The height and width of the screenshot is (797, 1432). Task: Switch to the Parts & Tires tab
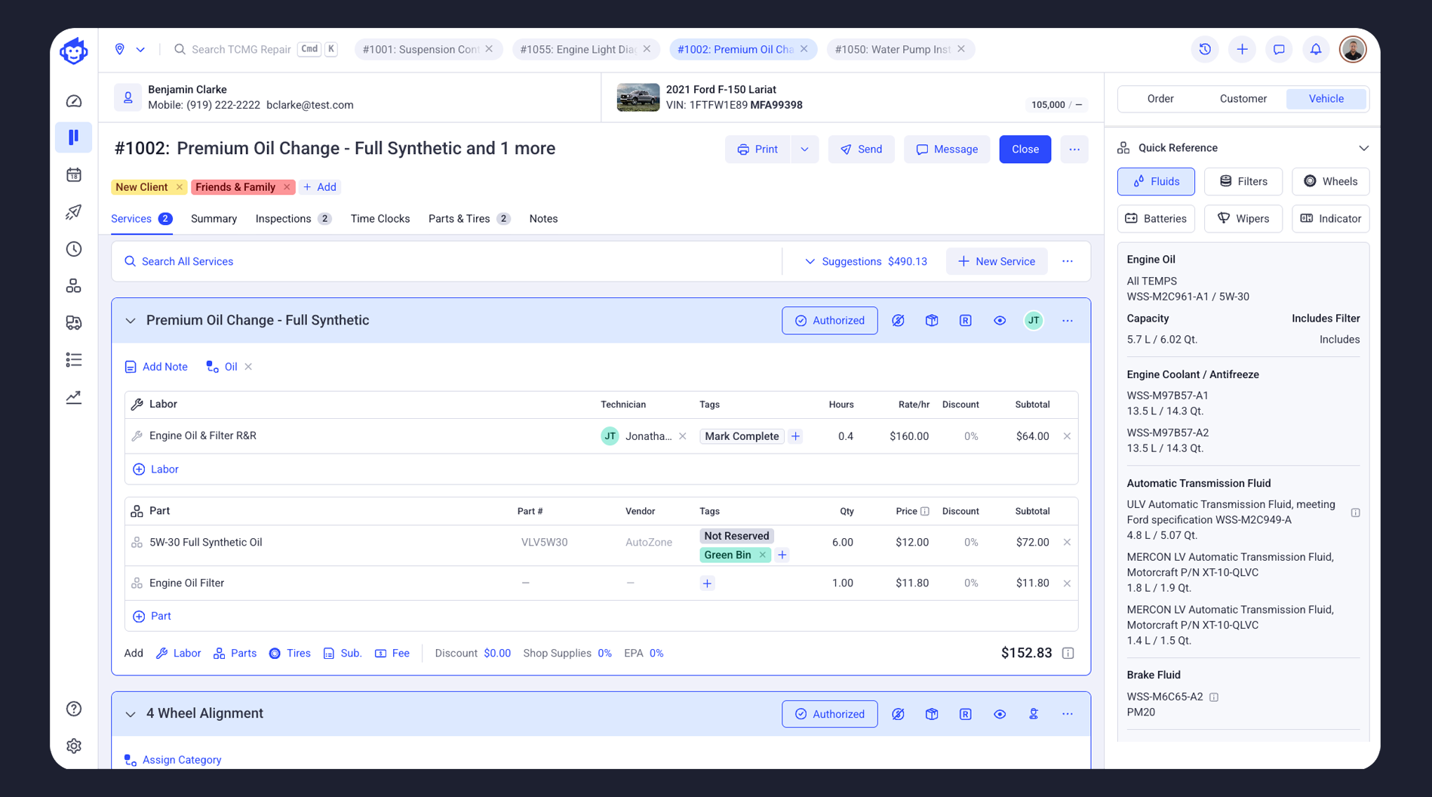click(x=469, y=219)
